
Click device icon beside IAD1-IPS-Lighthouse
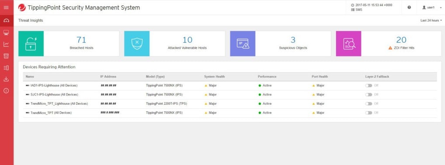click(x=28, y=85)
